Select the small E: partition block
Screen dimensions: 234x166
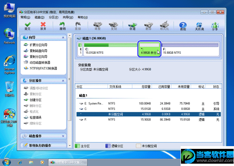(80, 49)
